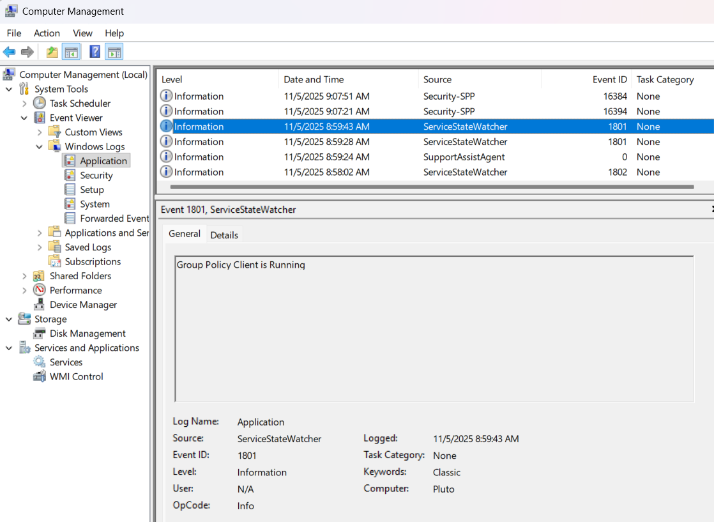Click the Task Scheduler clock icon
This screenshot has width=714, height=522.
click(x=40, y=104)
